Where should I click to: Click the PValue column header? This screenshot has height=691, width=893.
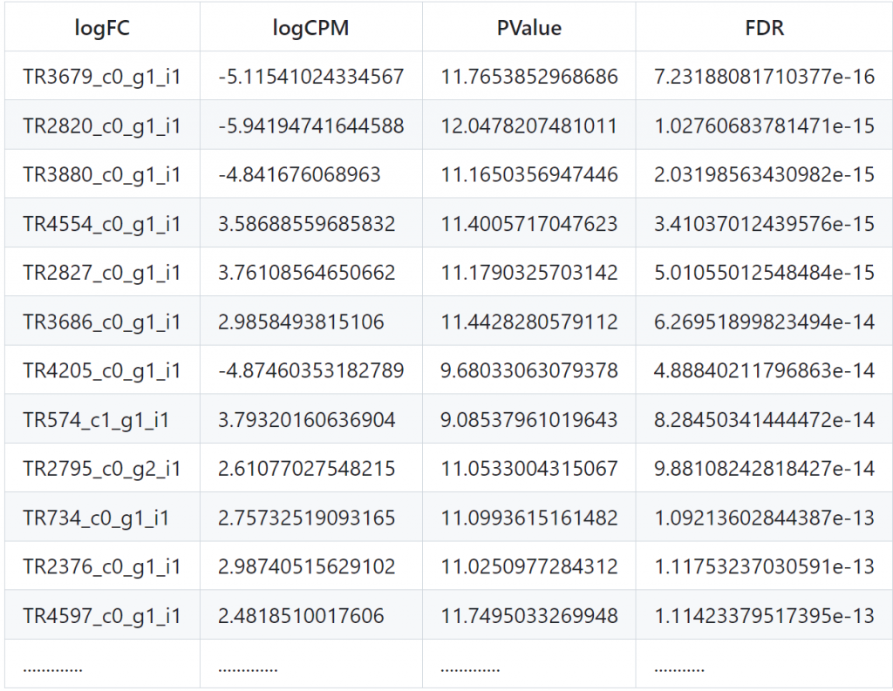(x=528, y=28)
